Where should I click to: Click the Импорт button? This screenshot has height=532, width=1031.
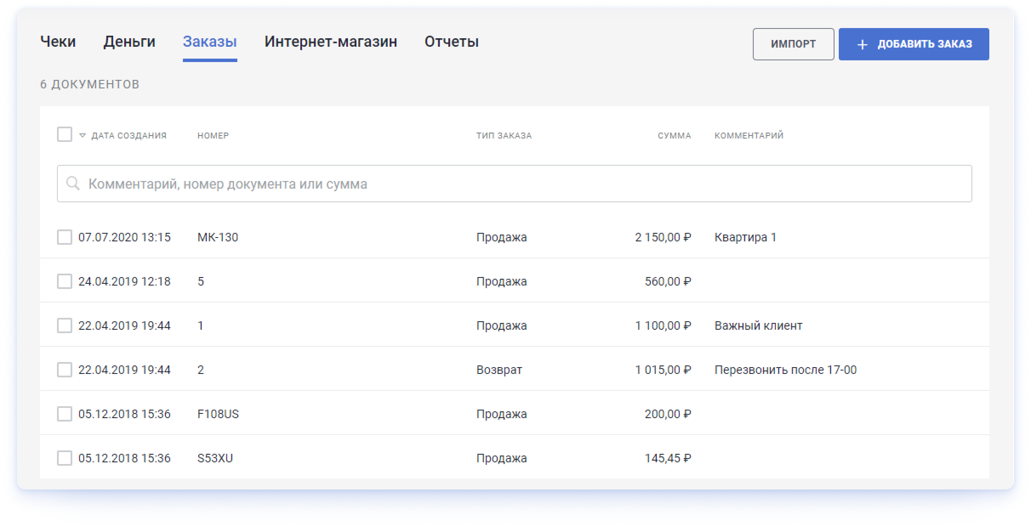click(x=793, y=44)
